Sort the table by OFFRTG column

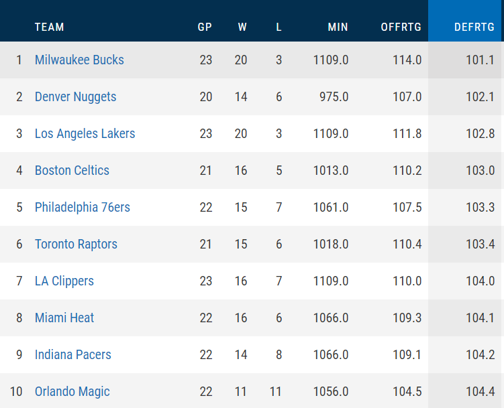click(401, 27)
